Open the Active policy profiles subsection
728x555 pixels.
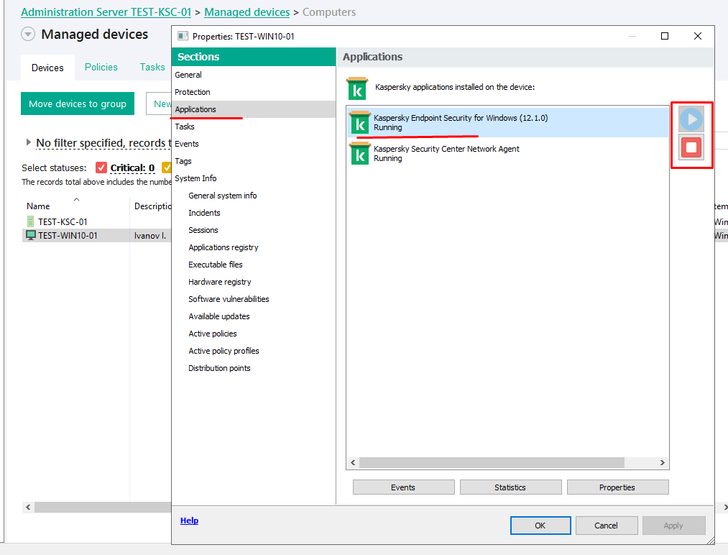point(224,351)
